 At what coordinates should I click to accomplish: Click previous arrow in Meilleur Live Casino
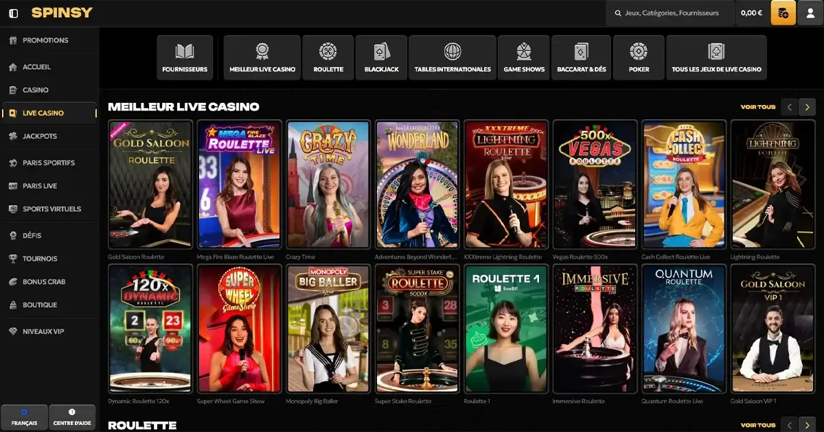pyautogui.click(x=790, y=107)
